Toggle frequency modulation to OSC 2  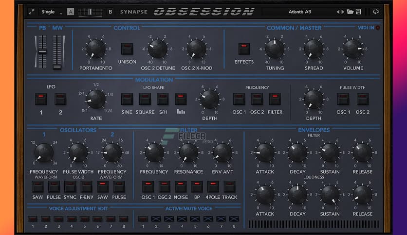257,99
